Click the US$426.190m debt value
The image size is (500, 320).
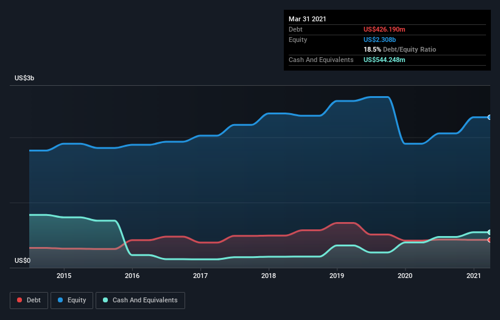[x=384, y=29]
